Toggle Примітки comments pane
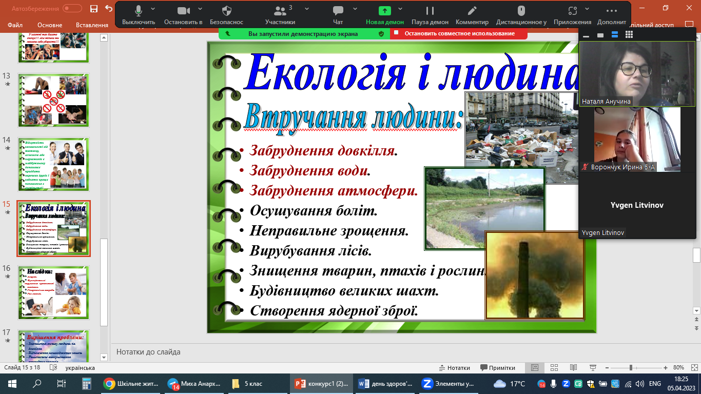 498,368
